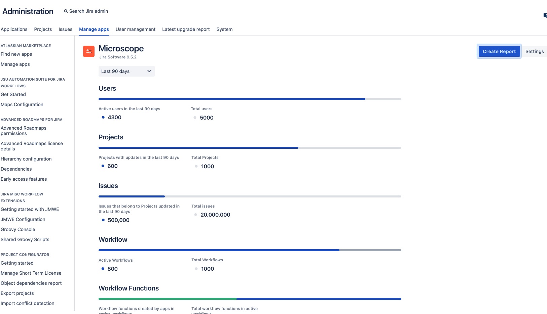Viewport: 547px width, 314px height.
Task: Open Manage apps sidebar link
Action: (x=15, y=64)
